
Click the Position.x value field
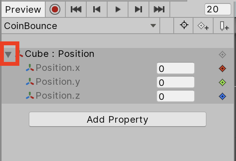(x=175, y=69)
